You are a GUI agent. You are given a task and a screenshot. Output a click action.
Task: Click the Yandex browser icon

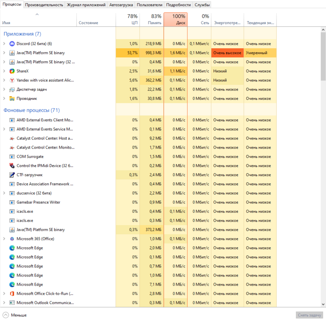tap(12, 81)
